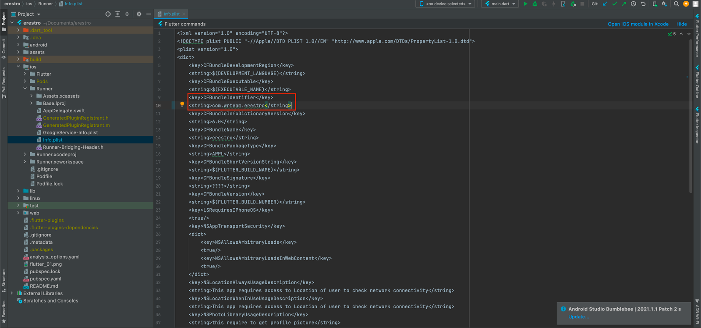Show Git history clock icon
Screen dimensions: 701x328
point(633,4)
